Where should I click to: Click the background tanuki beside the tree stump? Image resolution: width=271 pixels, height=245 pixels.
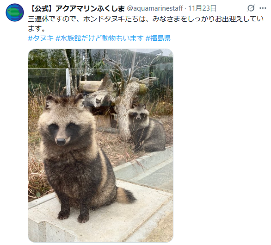(146, 127)
